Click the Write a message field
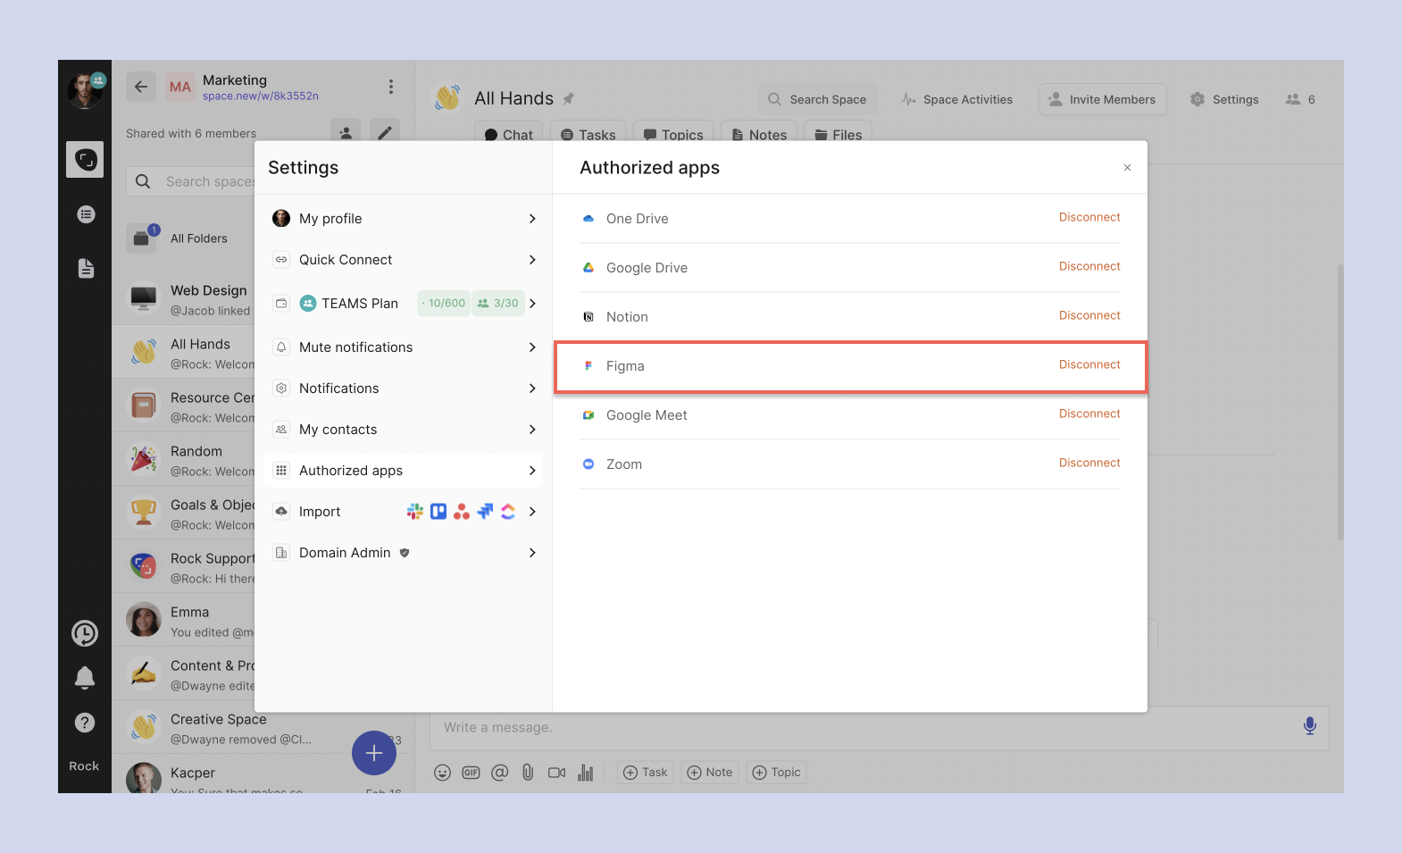Screen dimensions: 1402x853 pos(880,728)
